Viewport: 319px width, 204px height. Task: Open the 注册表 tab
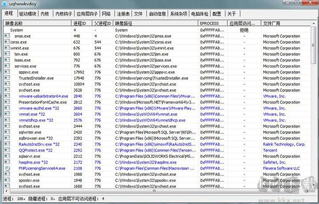[123, 14]
